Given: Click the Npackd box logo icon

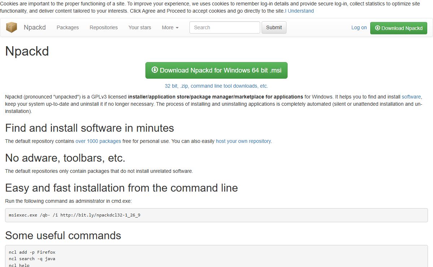Looking at the screenshot, I should point(12,27).
